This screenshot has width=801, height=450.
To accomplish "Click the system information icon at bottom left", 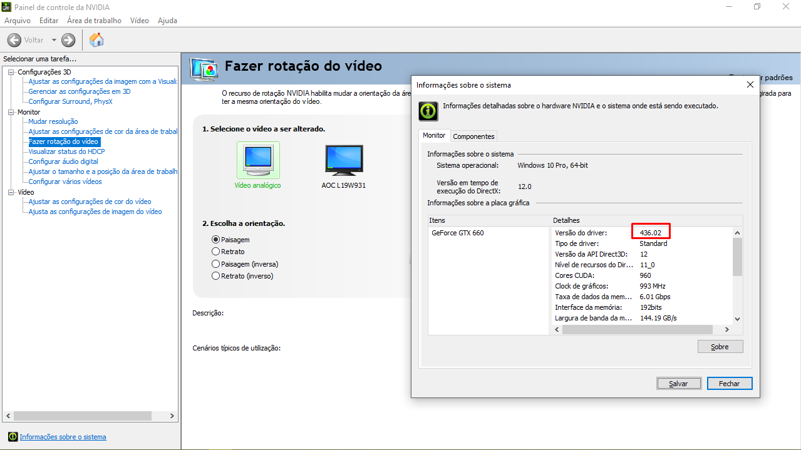I will click(x=13, y=437).
